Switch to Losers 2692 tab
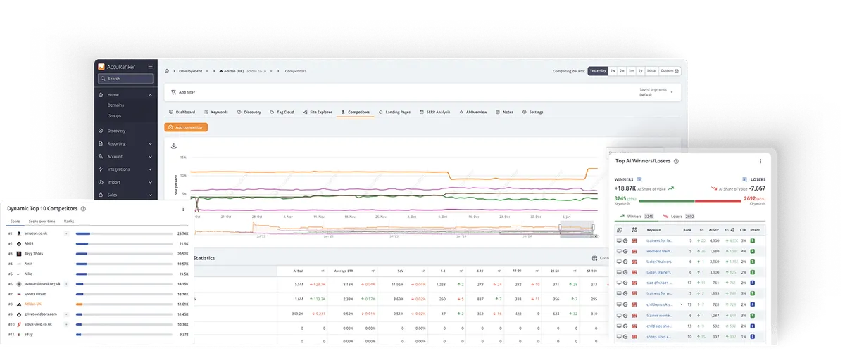Image resolution: width=845 pixels, height=353 pixels. click(x=680, y=217)
